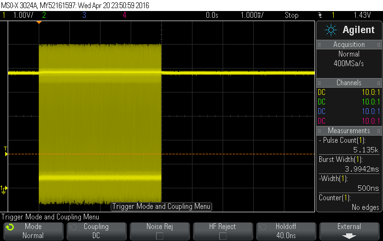Screen dimensions: 383x241
Task: Click the Stop run status indicator
Action: 292,15
